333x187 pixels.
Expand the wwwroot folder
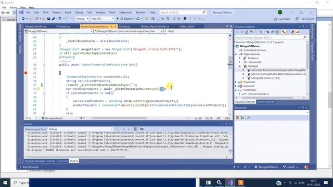pos(236,86)
